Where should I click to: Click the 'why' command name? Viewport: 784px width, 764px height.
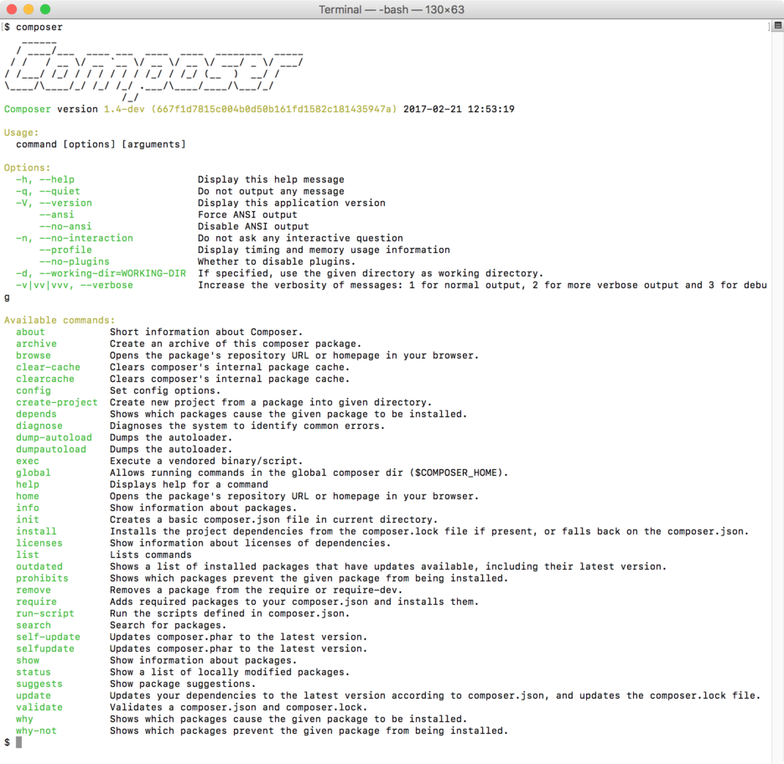(24, 720)
